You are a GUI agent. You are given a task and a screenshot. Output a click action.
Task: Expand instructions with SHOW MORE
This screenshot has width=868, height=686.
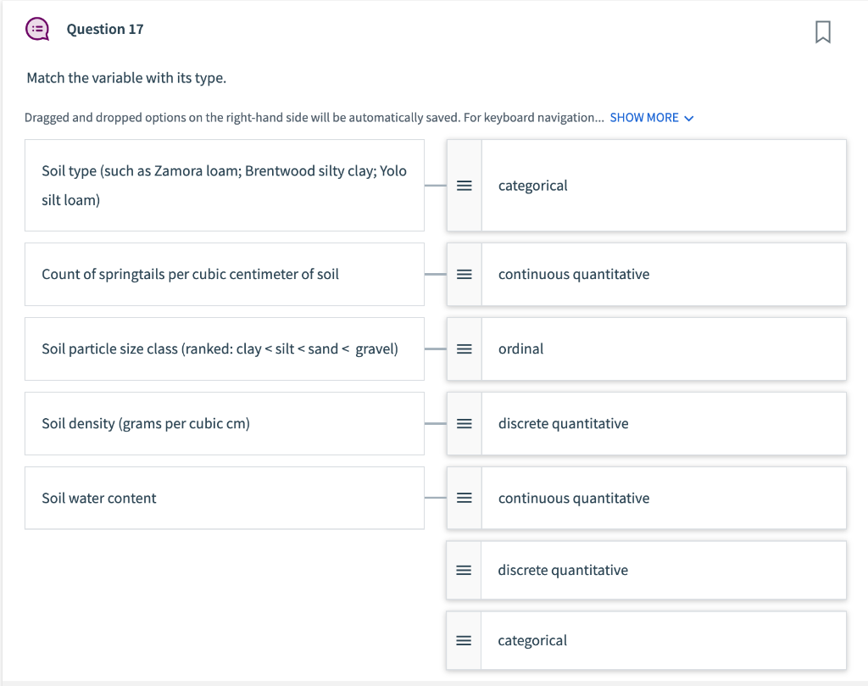coord(644,117)
